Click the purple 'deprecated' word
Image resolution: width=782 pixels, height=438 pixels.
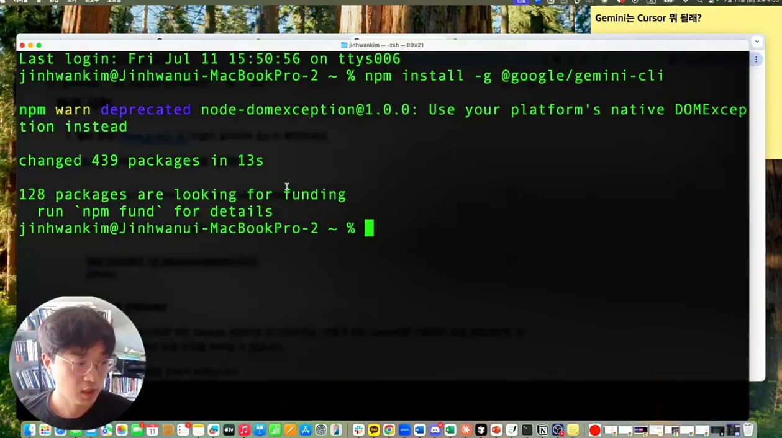[x=146, y=110]
